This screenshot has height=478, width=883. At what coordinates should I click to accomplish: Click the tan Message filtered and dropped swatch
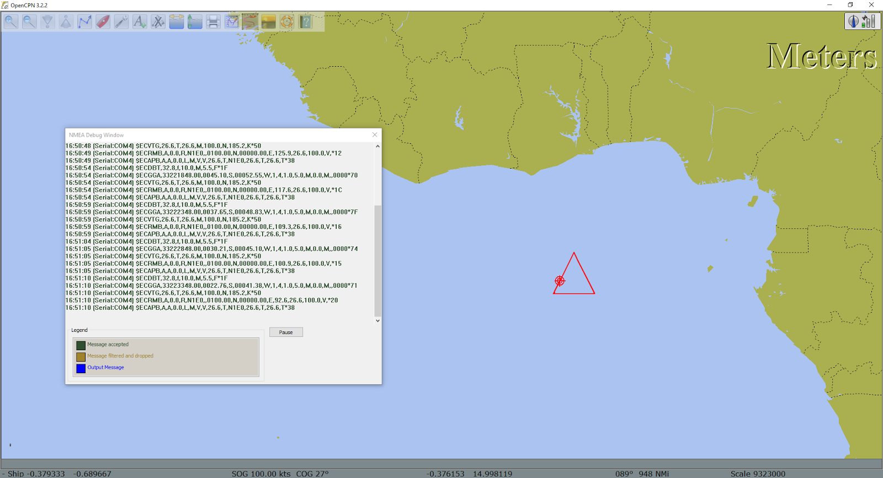(x=81, y=357)
